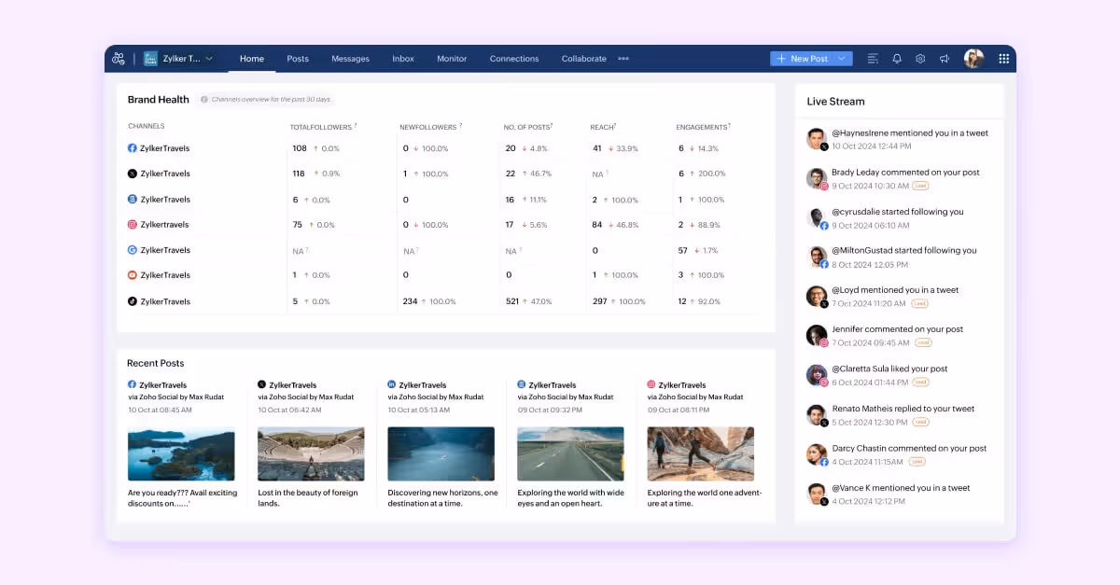Open the Monitor tab

click(x=452, y=58)
